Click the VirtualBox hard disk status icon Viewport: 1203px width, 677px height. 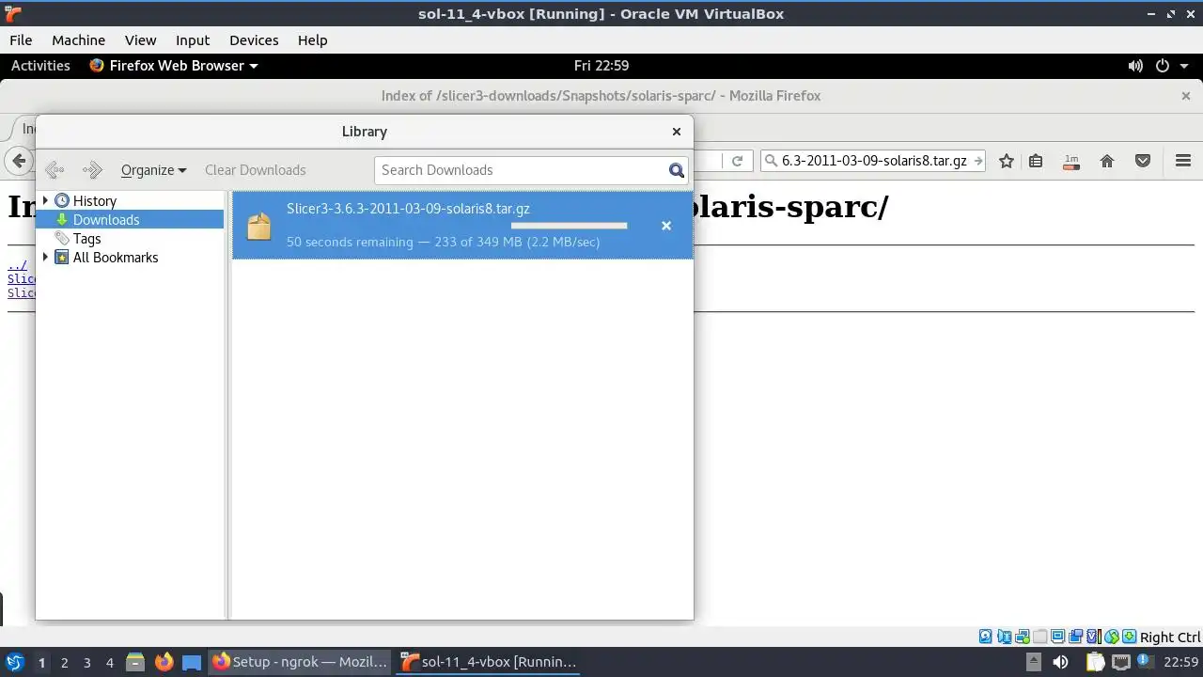point(985,637)
